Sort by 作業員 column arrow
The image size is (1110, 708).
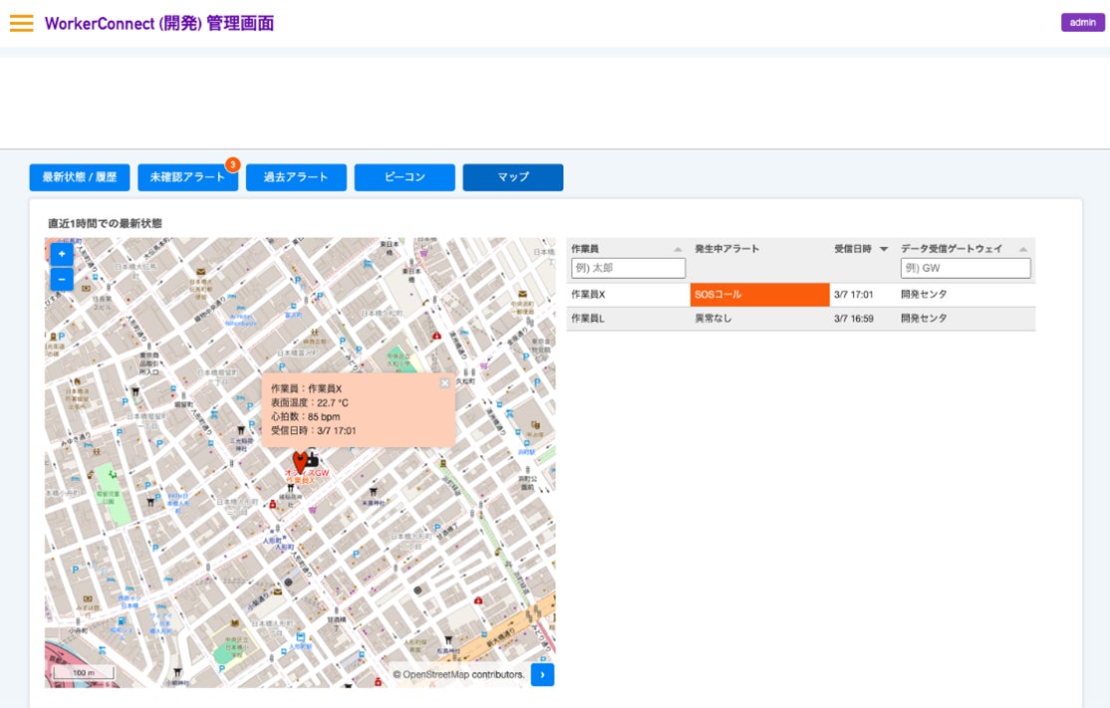click(x=678, y=249)
